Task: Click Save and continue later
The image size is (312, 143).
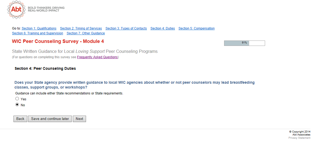Action: coord(50,119)
